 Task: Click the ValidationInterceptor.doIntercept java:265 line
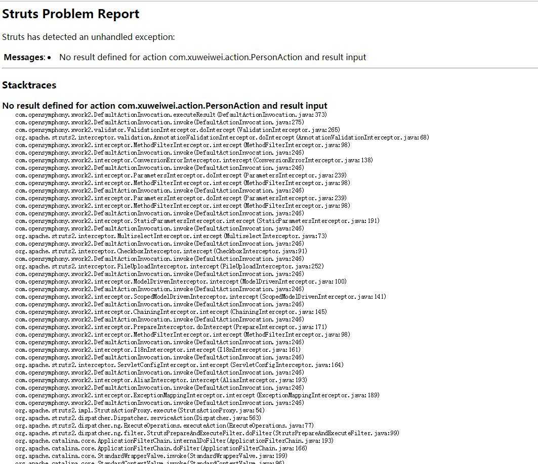tap(177, 130)
